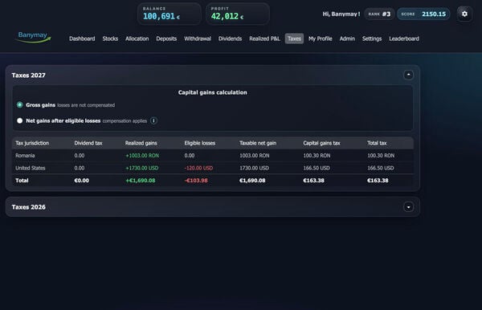Image resolution: width=482 pixels, height=310 pixels.
Task: Collapse the Taxes 2027 section
Action: pyautogui.click(x=408, y=75)
